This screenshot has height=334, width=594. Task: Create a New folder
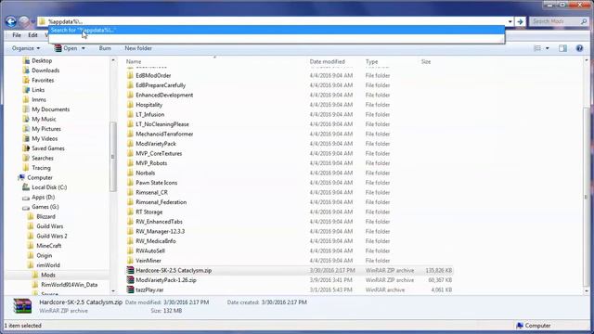138,48
